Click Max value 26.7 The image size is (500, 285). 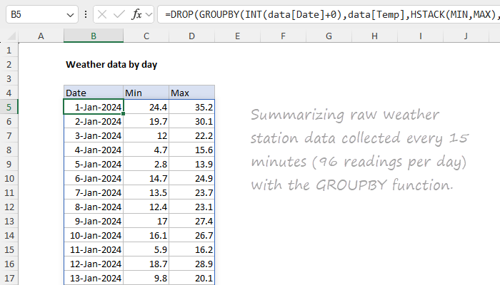pyautogui.click(x=191, y=235)
